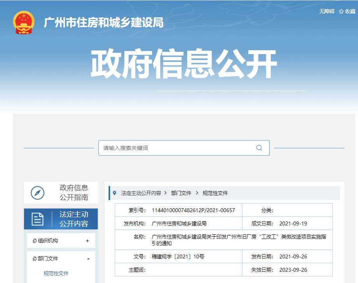
Task: Click 文号 value 穗建规字〔2021〕10号
Action: pyautogui.click(x=178, y=257)
